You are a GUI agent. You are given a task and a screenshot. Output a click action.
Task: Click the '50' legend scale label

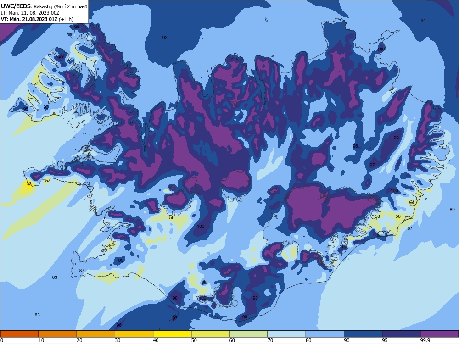[194, 340]
